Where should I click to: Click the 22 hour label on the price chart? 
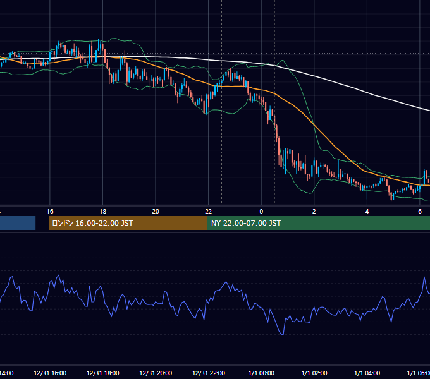point(209,212)
